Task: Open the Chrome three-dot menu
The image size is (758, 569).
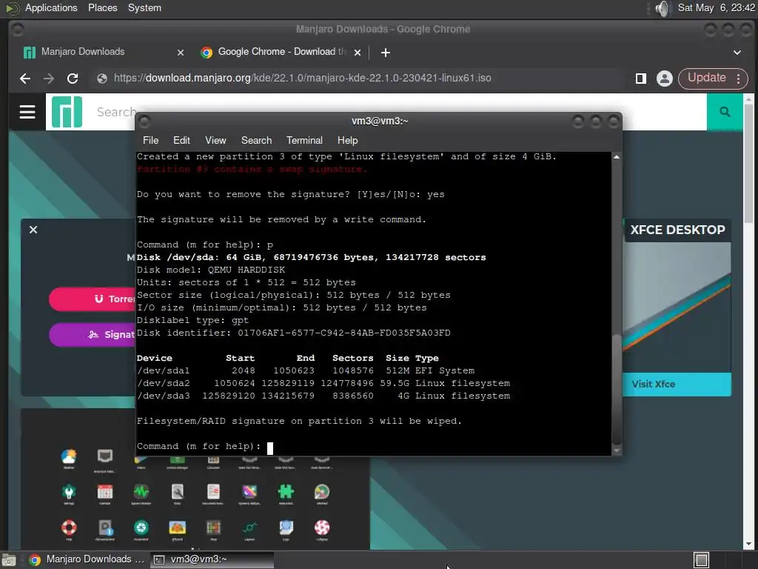Action: (x=738, y=79)
